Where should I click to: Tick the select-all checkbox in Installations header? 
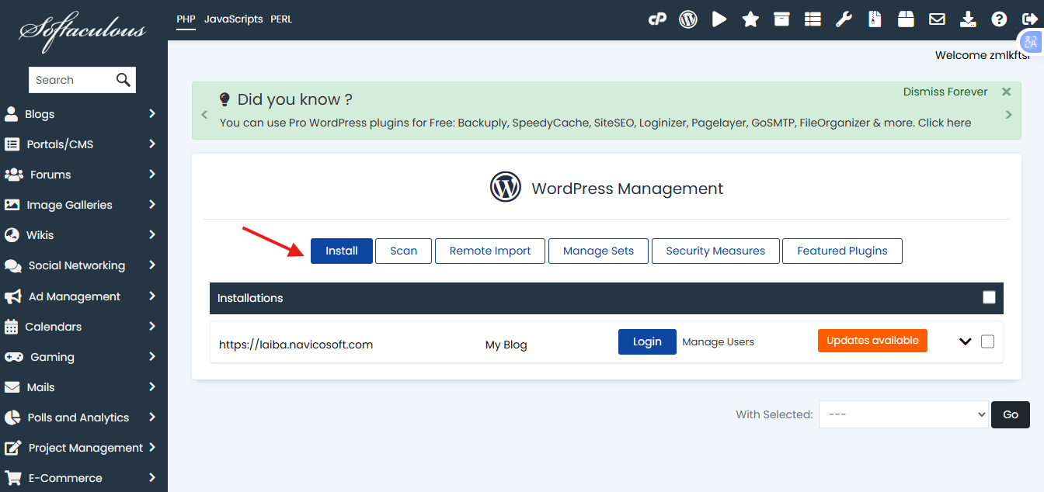[x=989, y=297]
